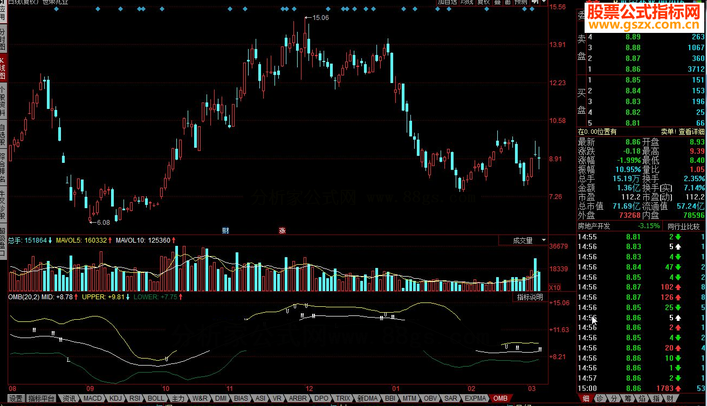Image resolution: width=707 pixels, height=406 pixels.
Task: Switch indicator to TRIX
Action: pos(343,399)
